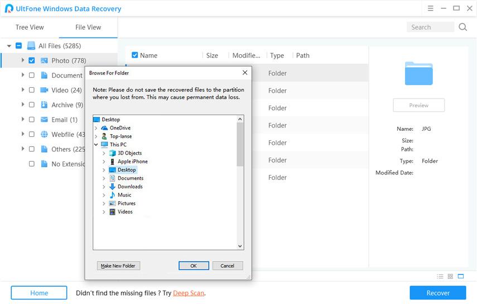Click the Recover button
Image resolution: width=477 pixels, height=304 pixels.
click(x=438, y=293)
